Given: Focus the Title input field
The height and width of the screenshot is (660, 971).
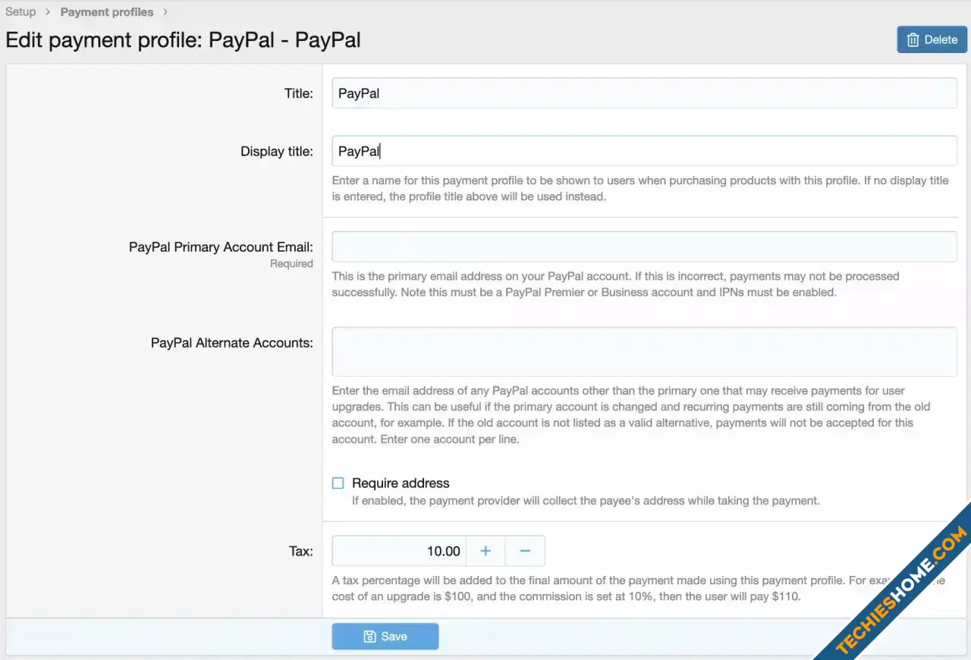Looking at the screenshot, I should (644, 93).
